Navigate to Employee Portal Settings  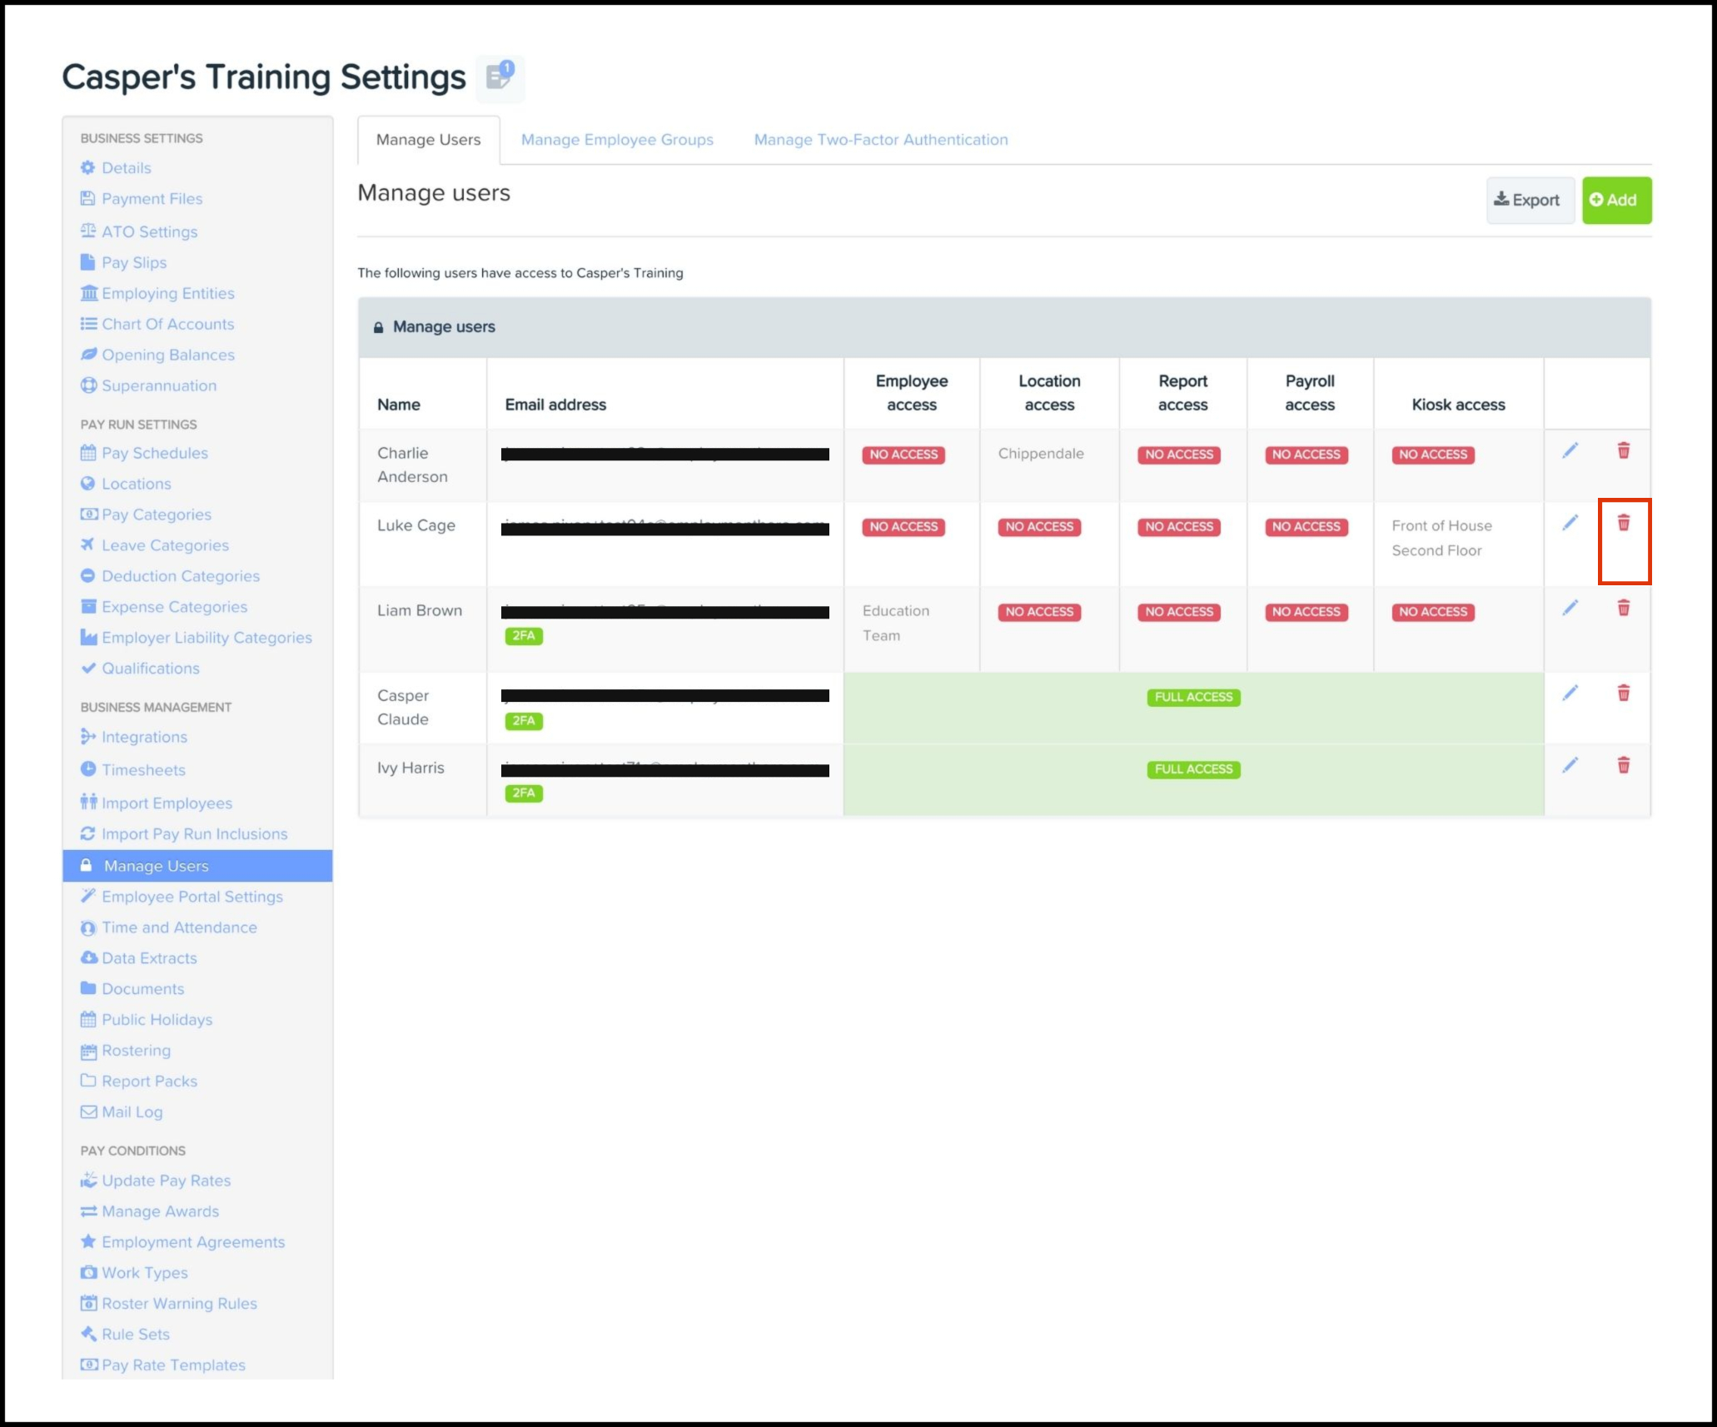(x=192, y=897)
